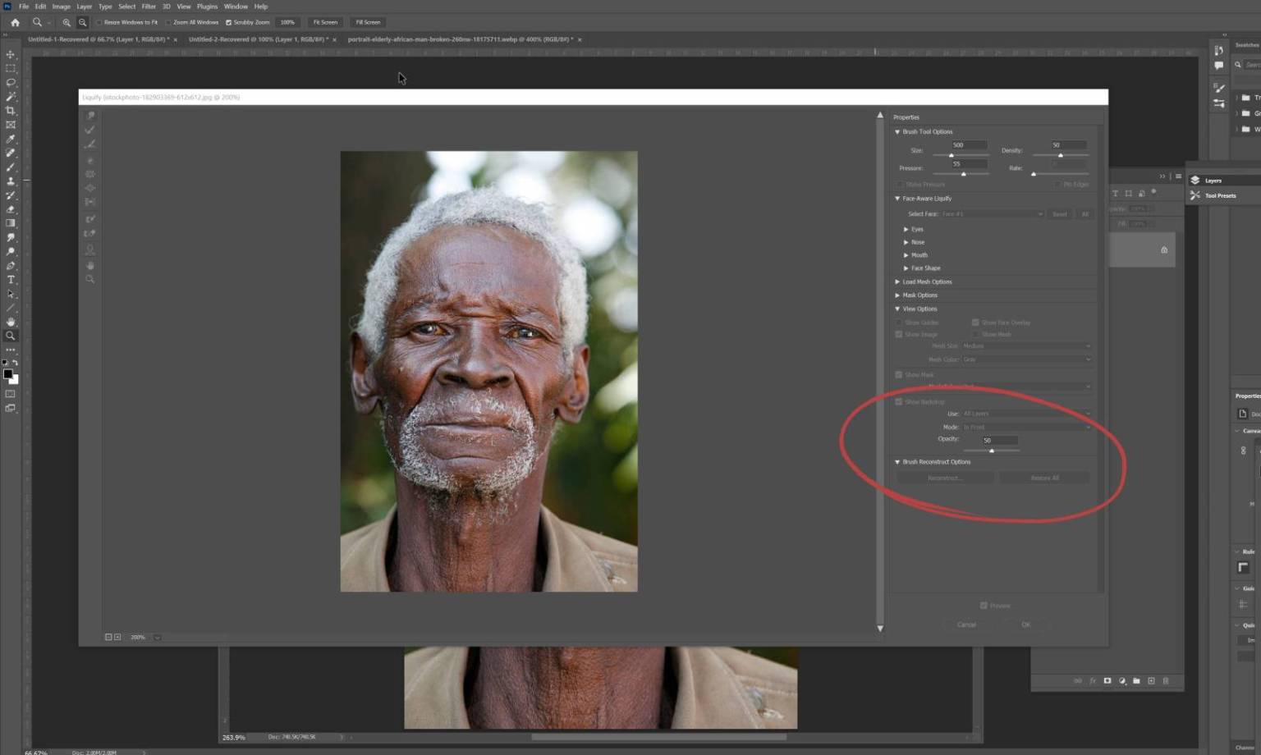The image size is (1261, 755).
Task: Select the Move tool in main toolbar
Action: click(x=11, y=54)
